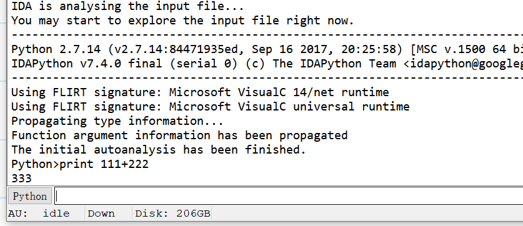Click the VisualC 14/net runtime FLIRT line
This screenshot has width=523, height=226.
pyautogui.click(x=200, y=92)
